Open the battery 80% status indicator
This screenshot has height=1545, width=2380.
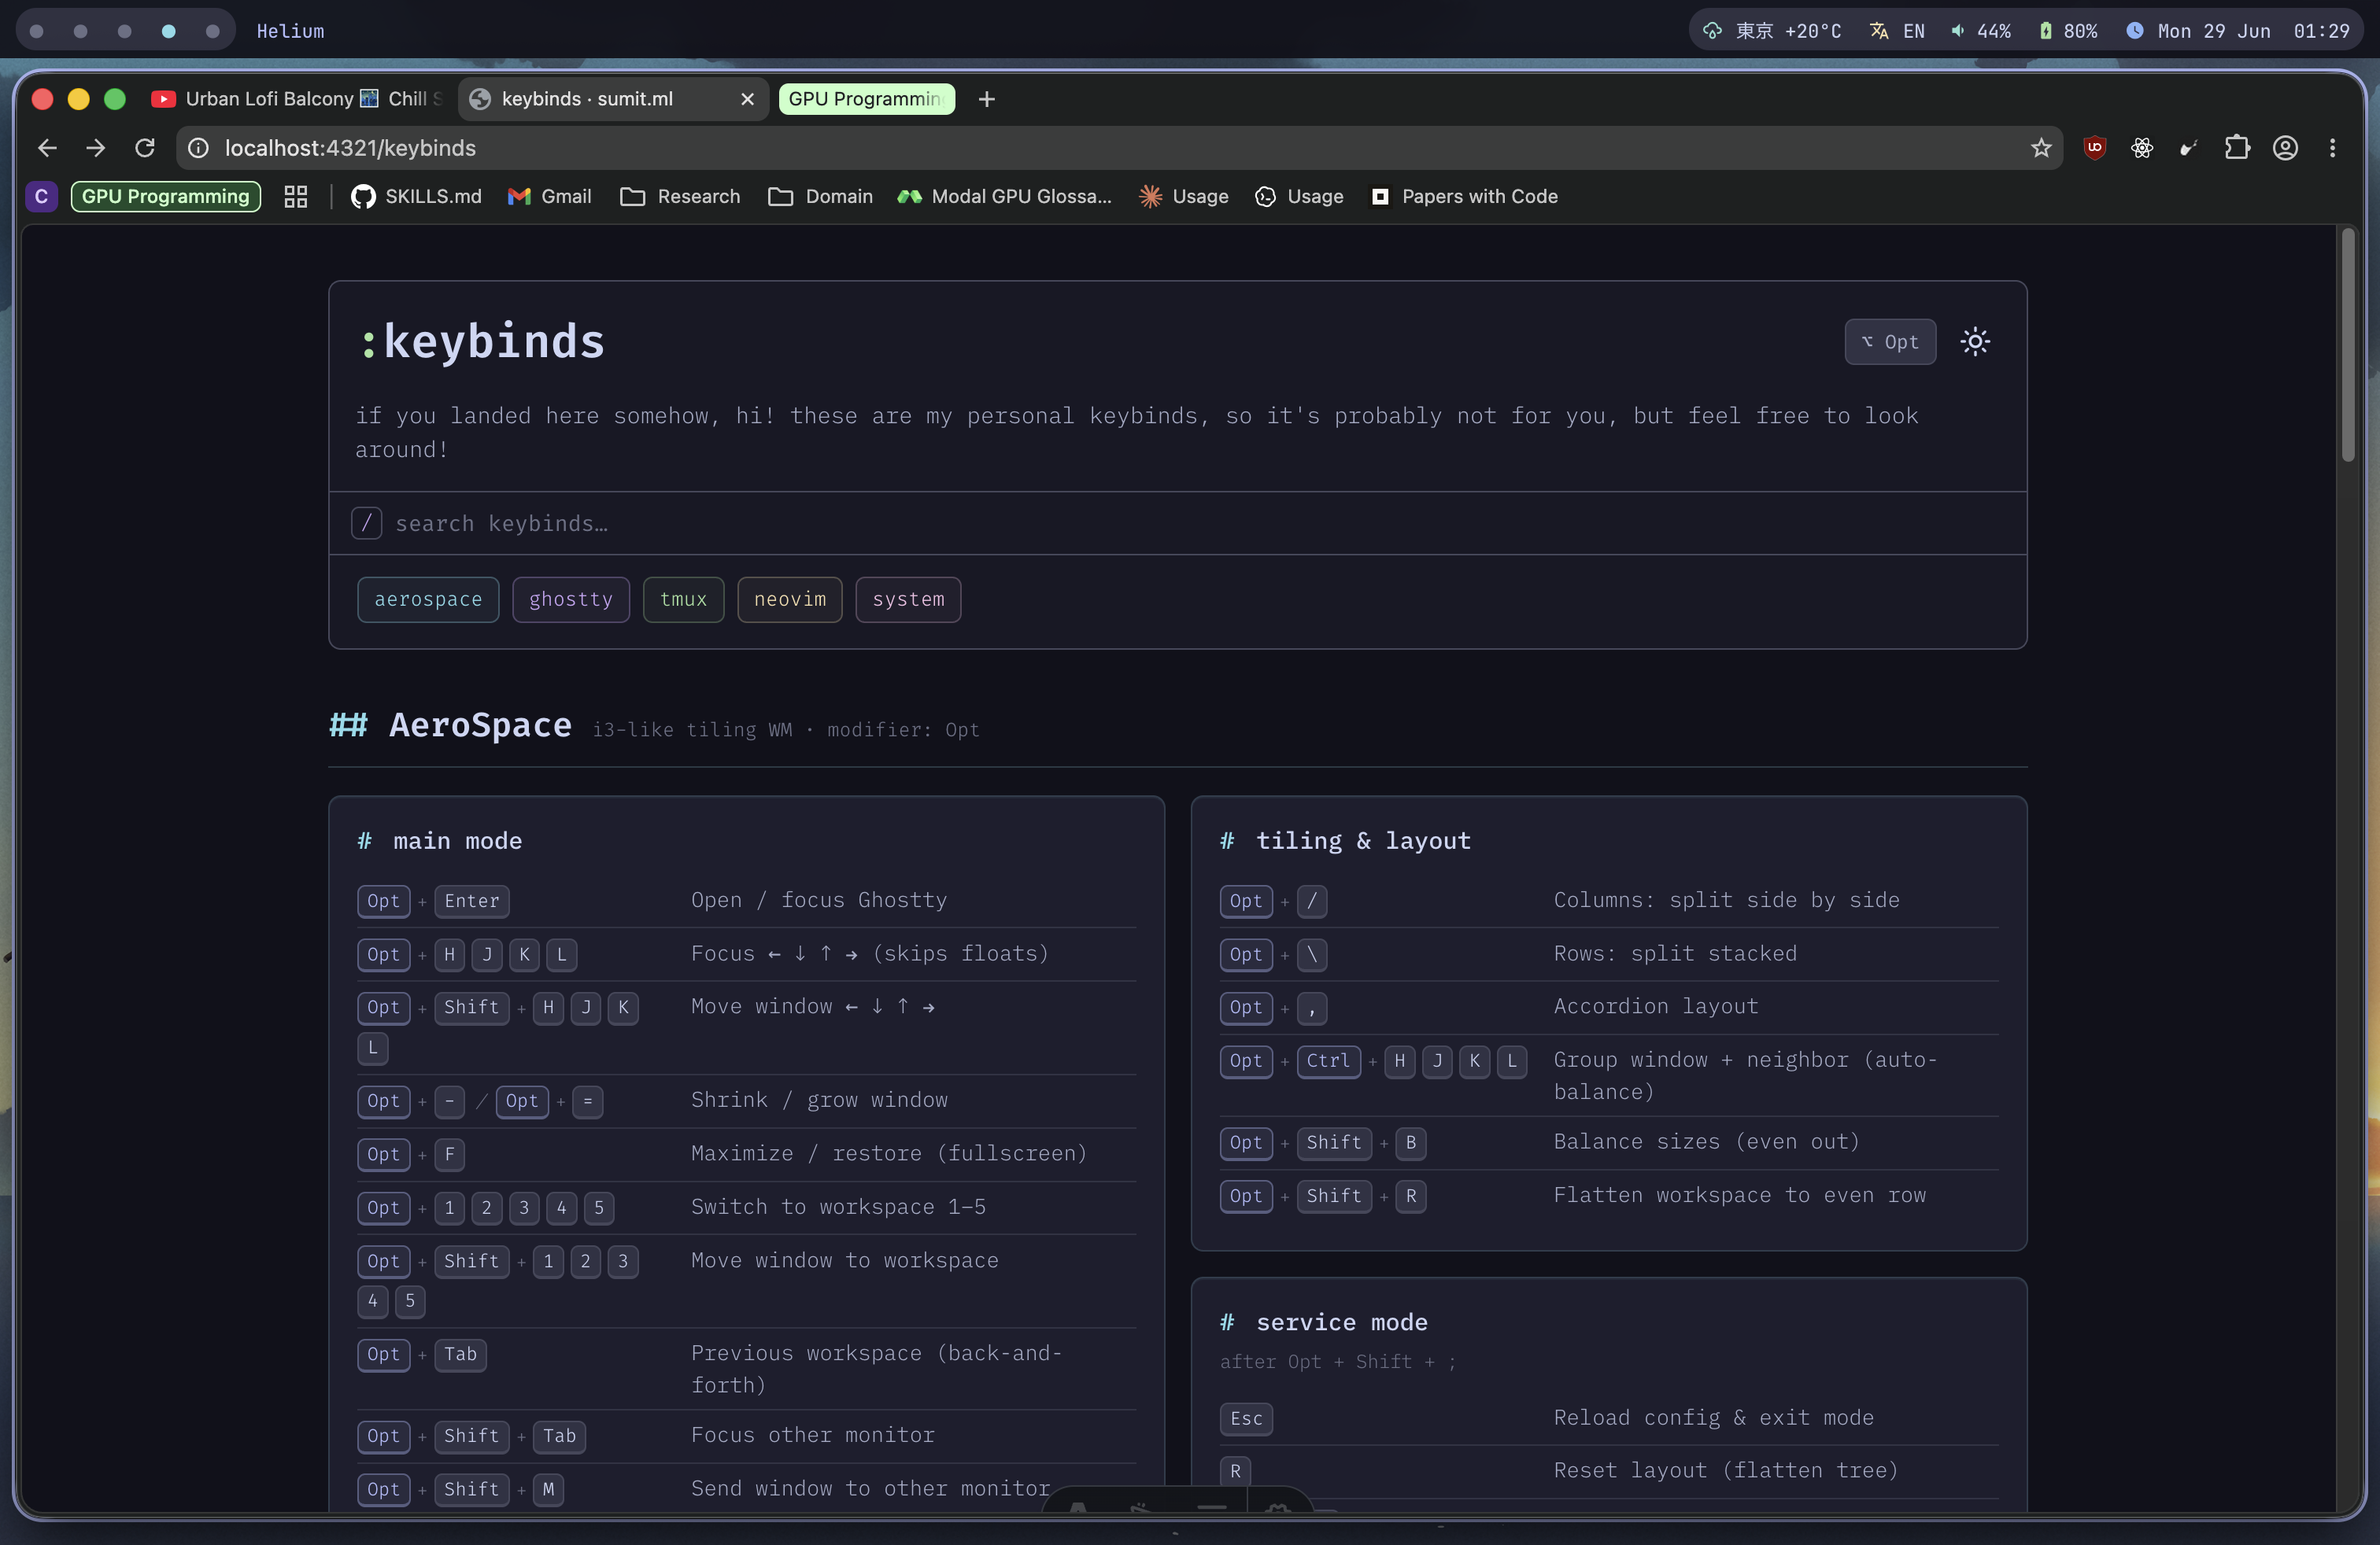coord(2068,31)
